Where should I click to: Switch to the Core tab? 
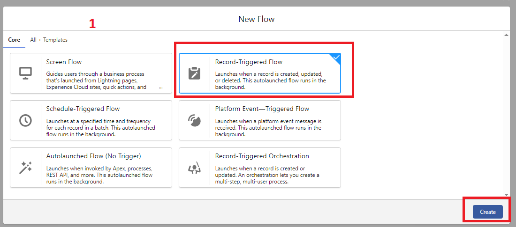14,40
